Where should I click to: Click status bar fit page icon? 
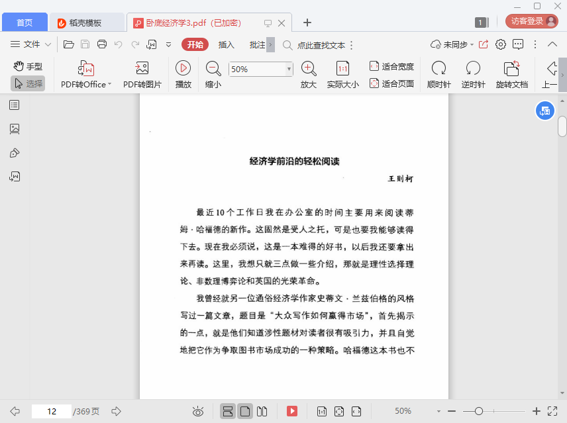(x=339, y=411)
